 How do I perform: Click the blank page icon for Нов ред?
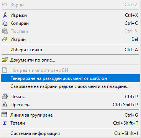point(5,70)
